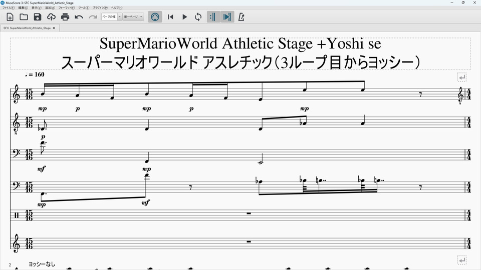Screen dimensions: 481x270
Task: Open the プラグイン menu
Action: pyautogui.click(x=100, y=7)
